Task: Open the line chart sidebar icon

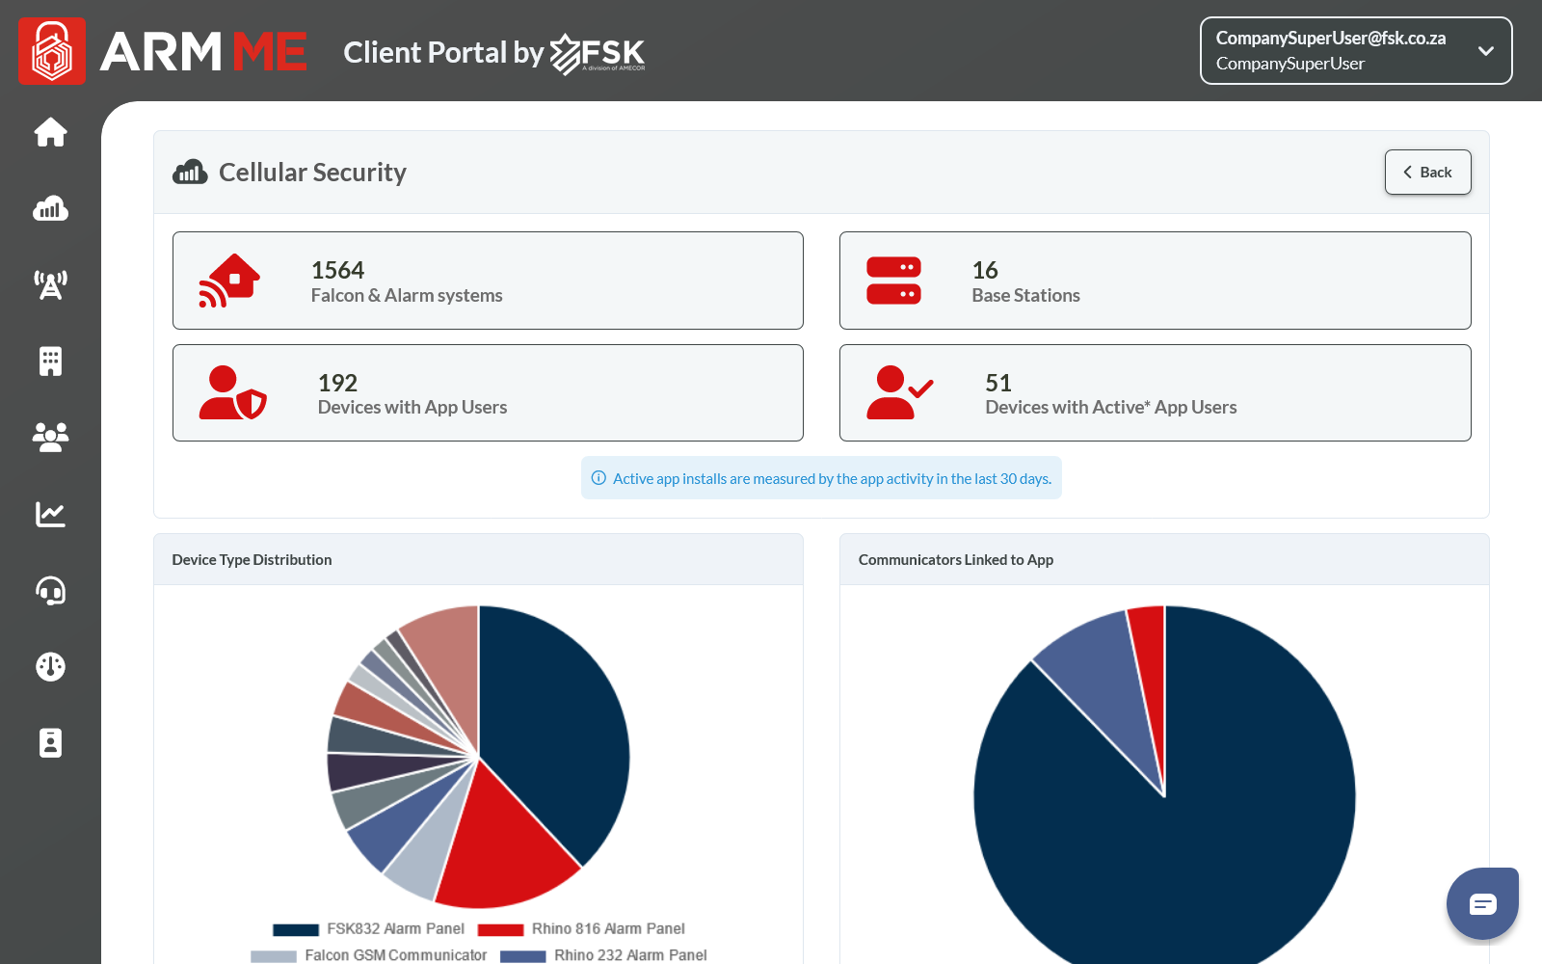Action: 50,514
